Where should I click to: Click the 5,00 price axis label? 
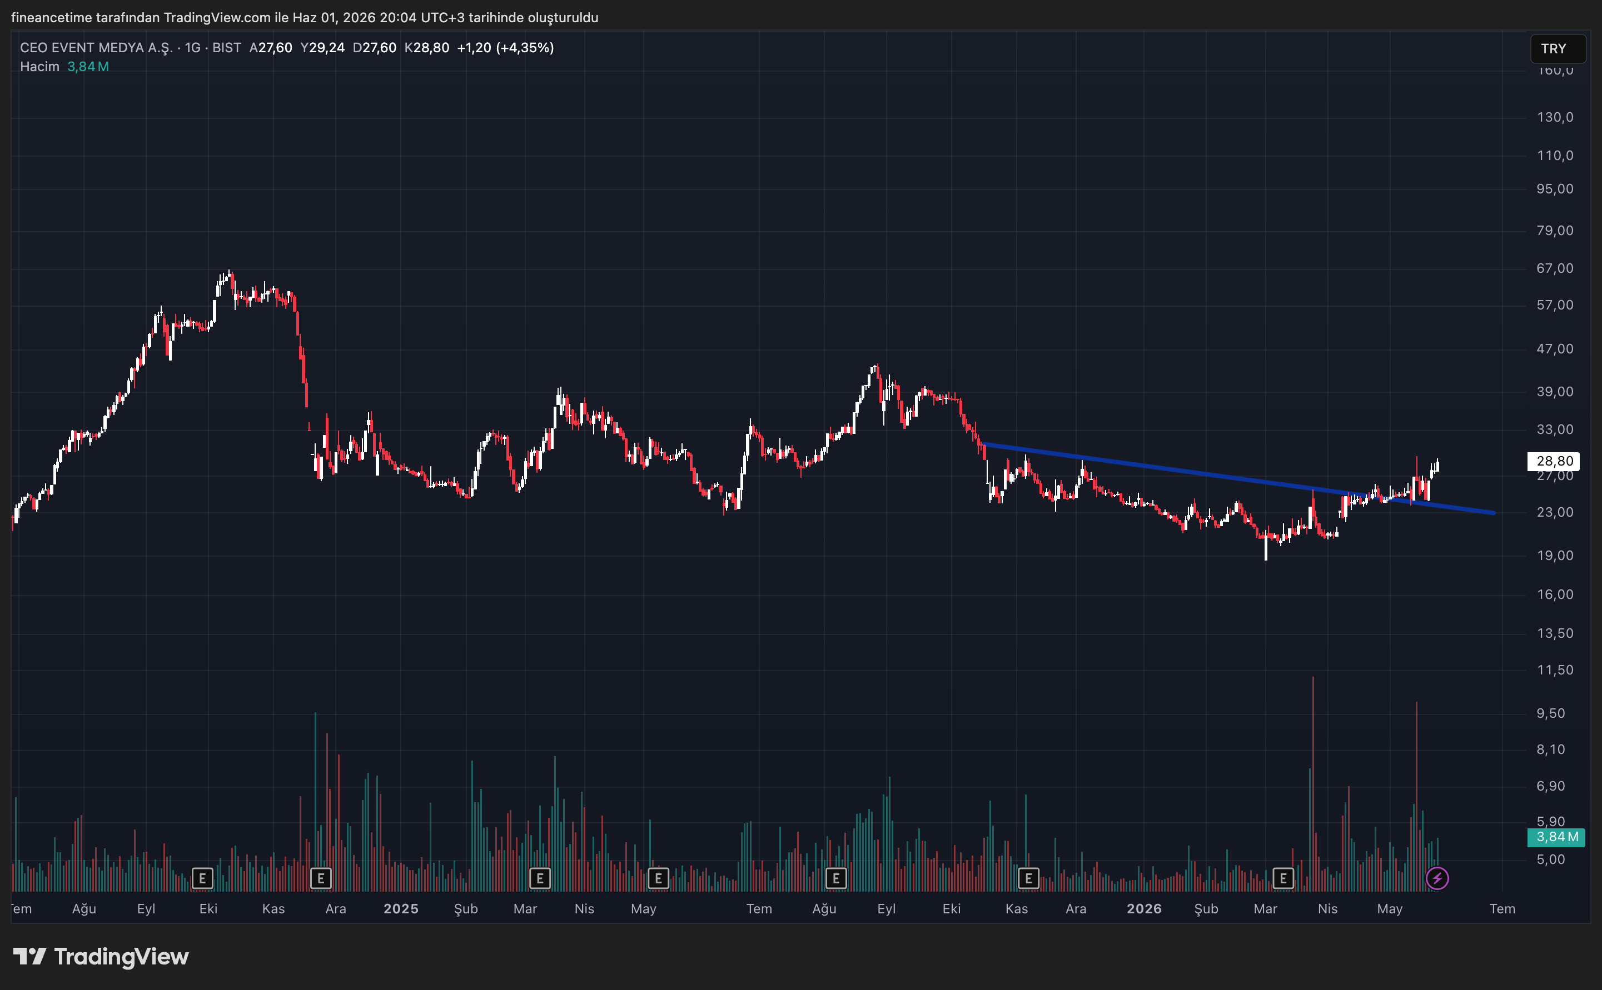(x=1551, y=859)
